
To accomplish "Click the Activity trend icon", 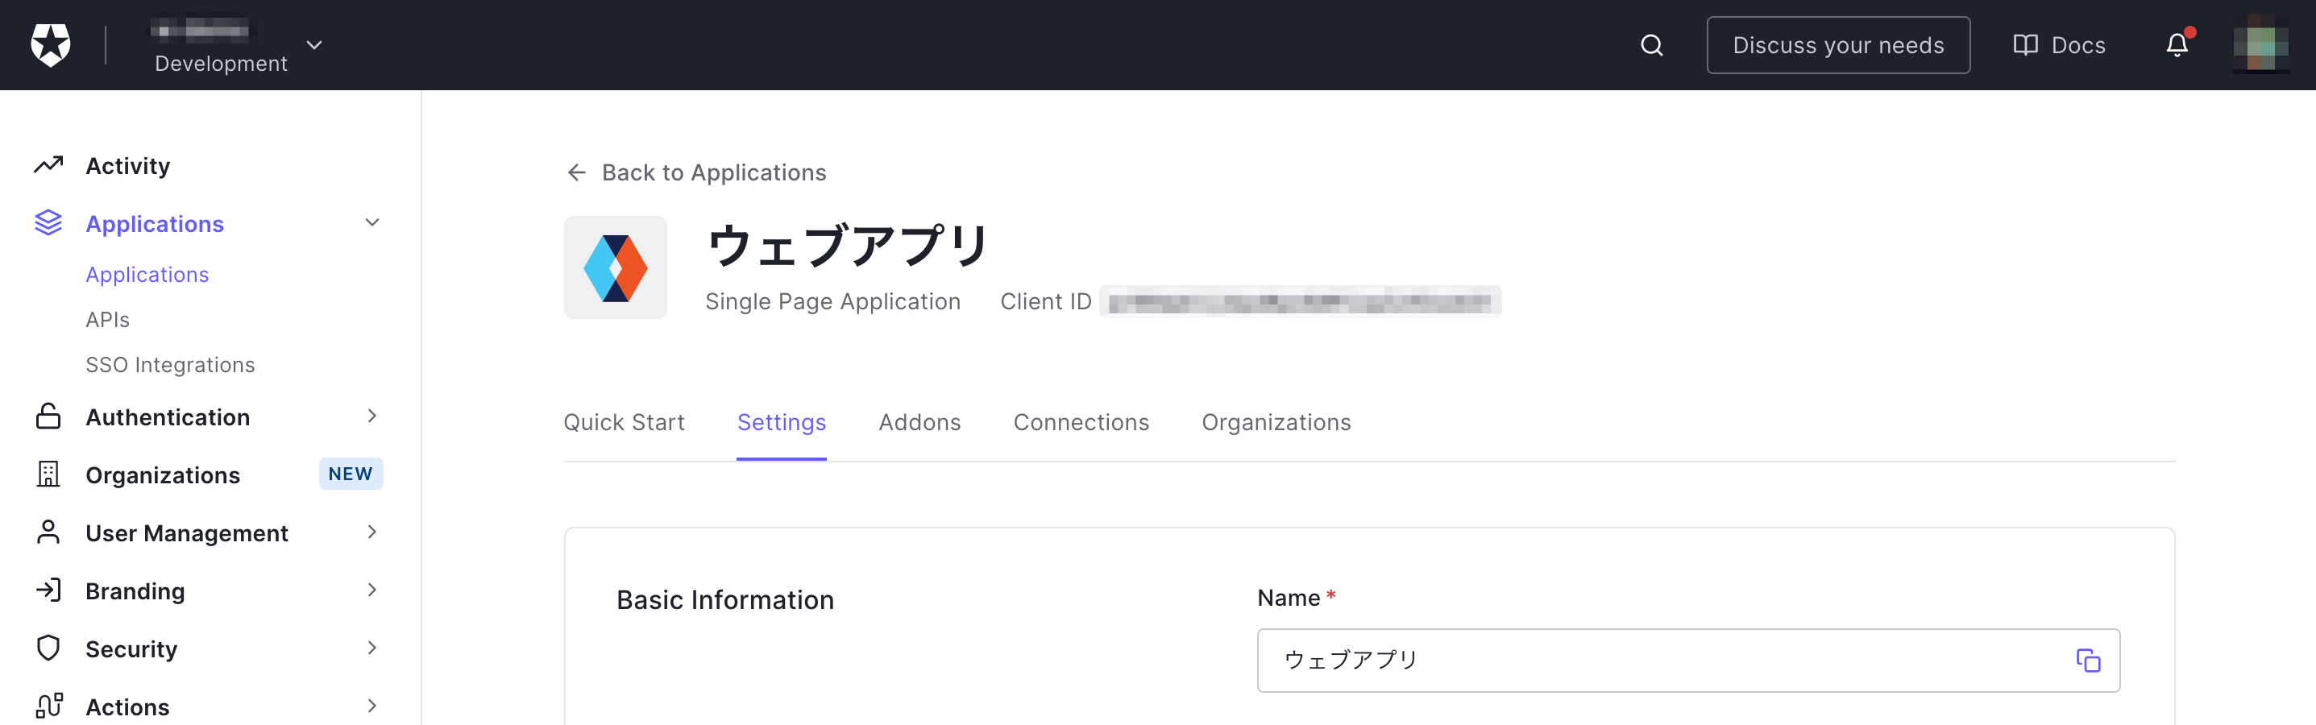I will (48, 165).
